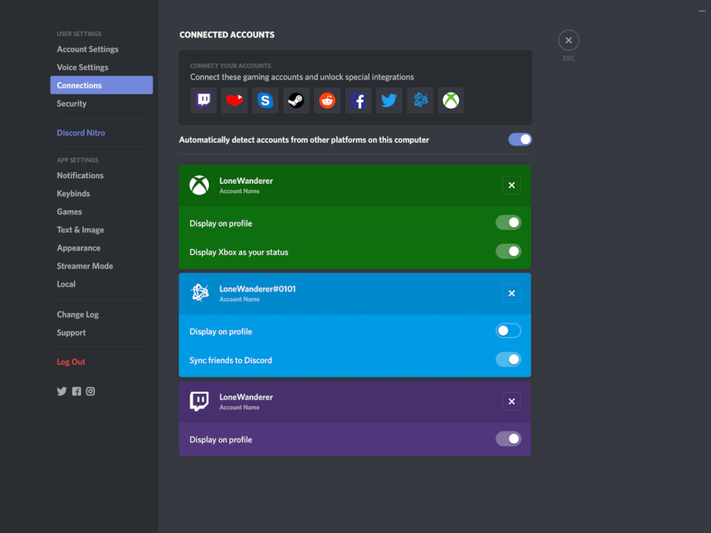Screen dimensions: 711x533
Task: Click the Xbox logo on LoneWanderer card
Action: [199, 185]
